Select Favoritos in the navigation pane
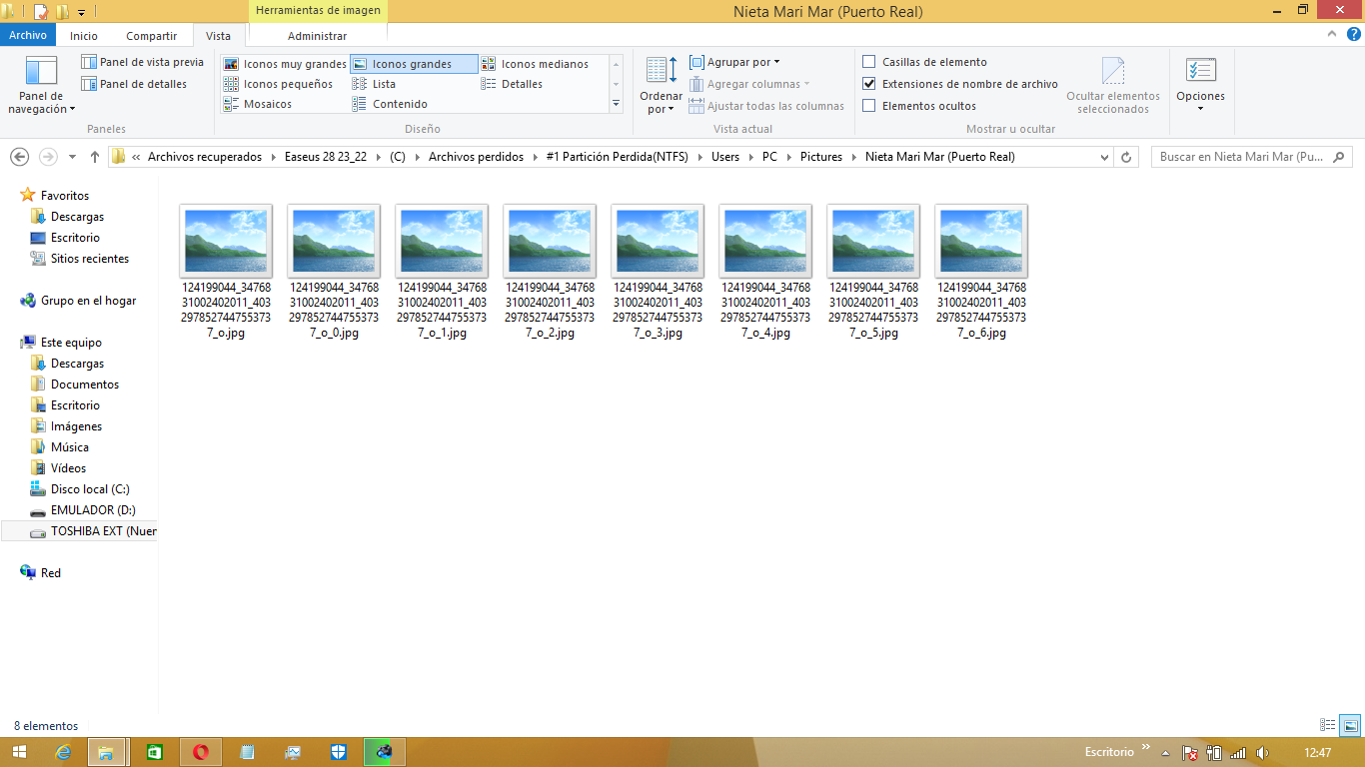The height and width of the screenshot is (767, 1365). click(x=65, y=196)
